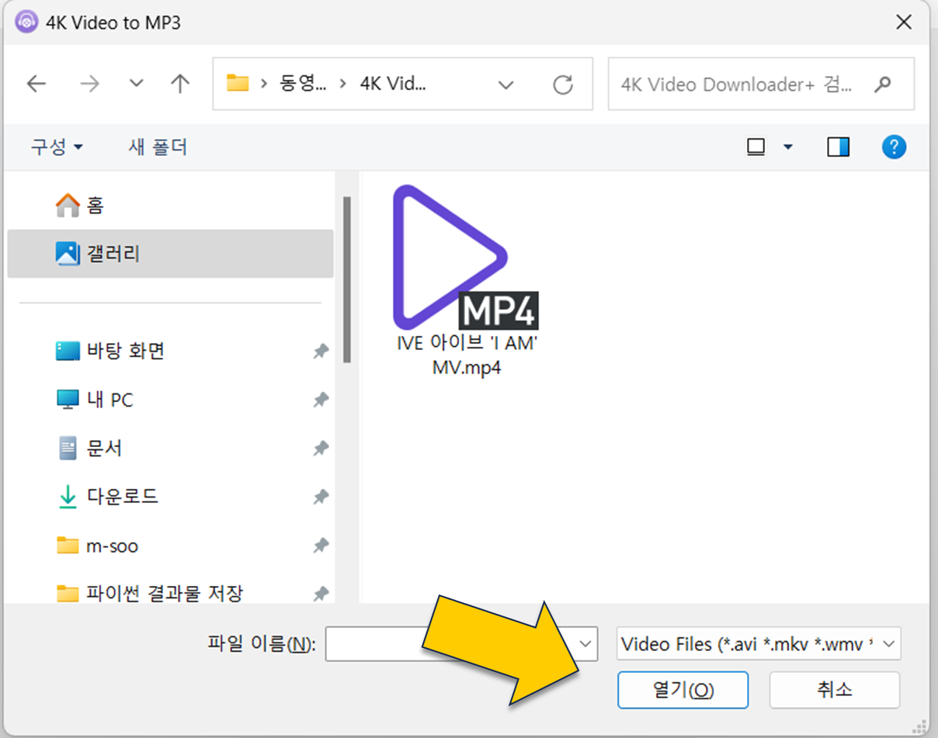Open the Video Files type filter dropdown
The height and width of the screenshot is (738, 938).
pos(759,644)
